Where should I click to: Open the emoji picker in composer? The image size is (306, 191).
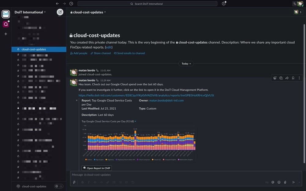click(x=279, y=182)
